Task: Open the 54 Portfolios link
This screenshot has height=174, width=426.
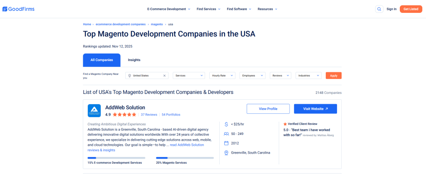Action: click(x=171, y=115)
